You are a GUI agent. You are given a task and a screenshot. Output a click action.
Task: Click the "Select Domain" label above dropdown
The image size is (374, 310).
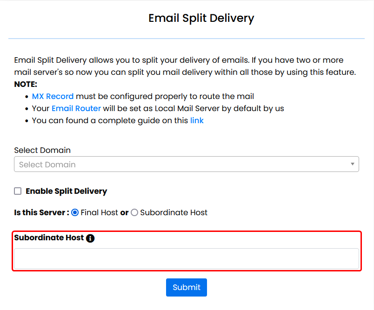tap(42, 150)
